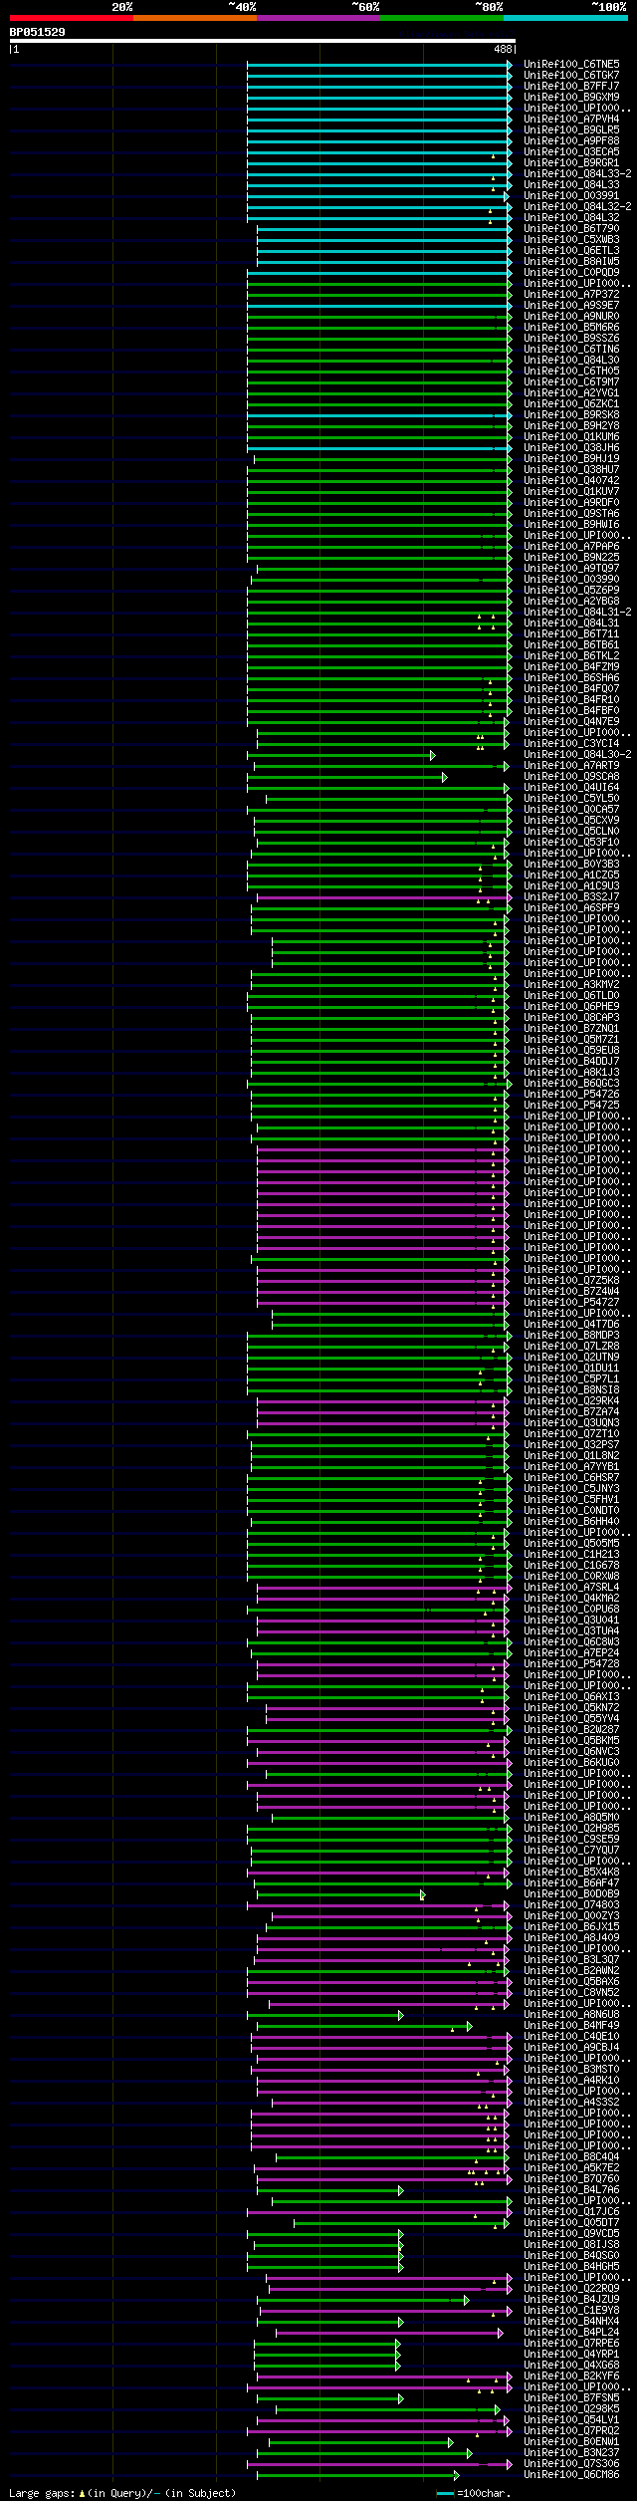Select hit UniRef100_A2YVG1
Image resolution: width=637 pixels, height=2501 pixels.
(571, 393)
